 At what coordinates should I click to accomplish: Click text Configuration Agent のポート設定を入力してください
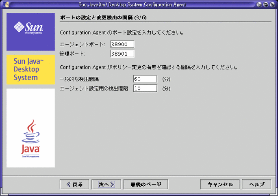(122, 32)
